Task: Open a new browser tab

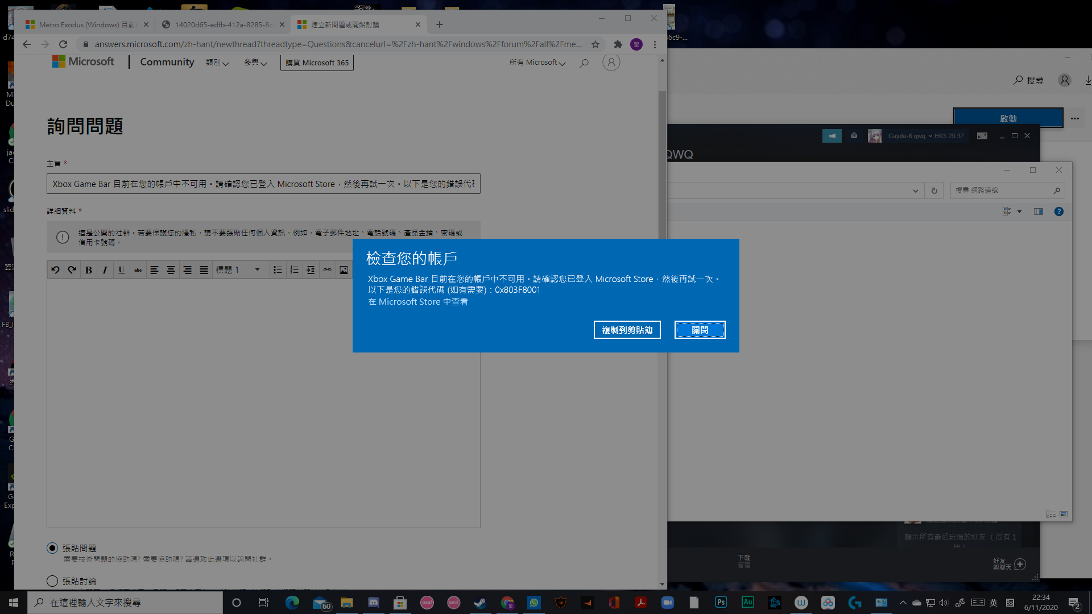Action: [440, 24]
